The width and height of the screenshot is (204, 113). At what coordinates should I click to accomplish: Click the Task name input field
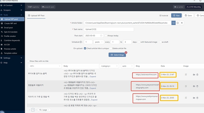(x=109, y=29)
